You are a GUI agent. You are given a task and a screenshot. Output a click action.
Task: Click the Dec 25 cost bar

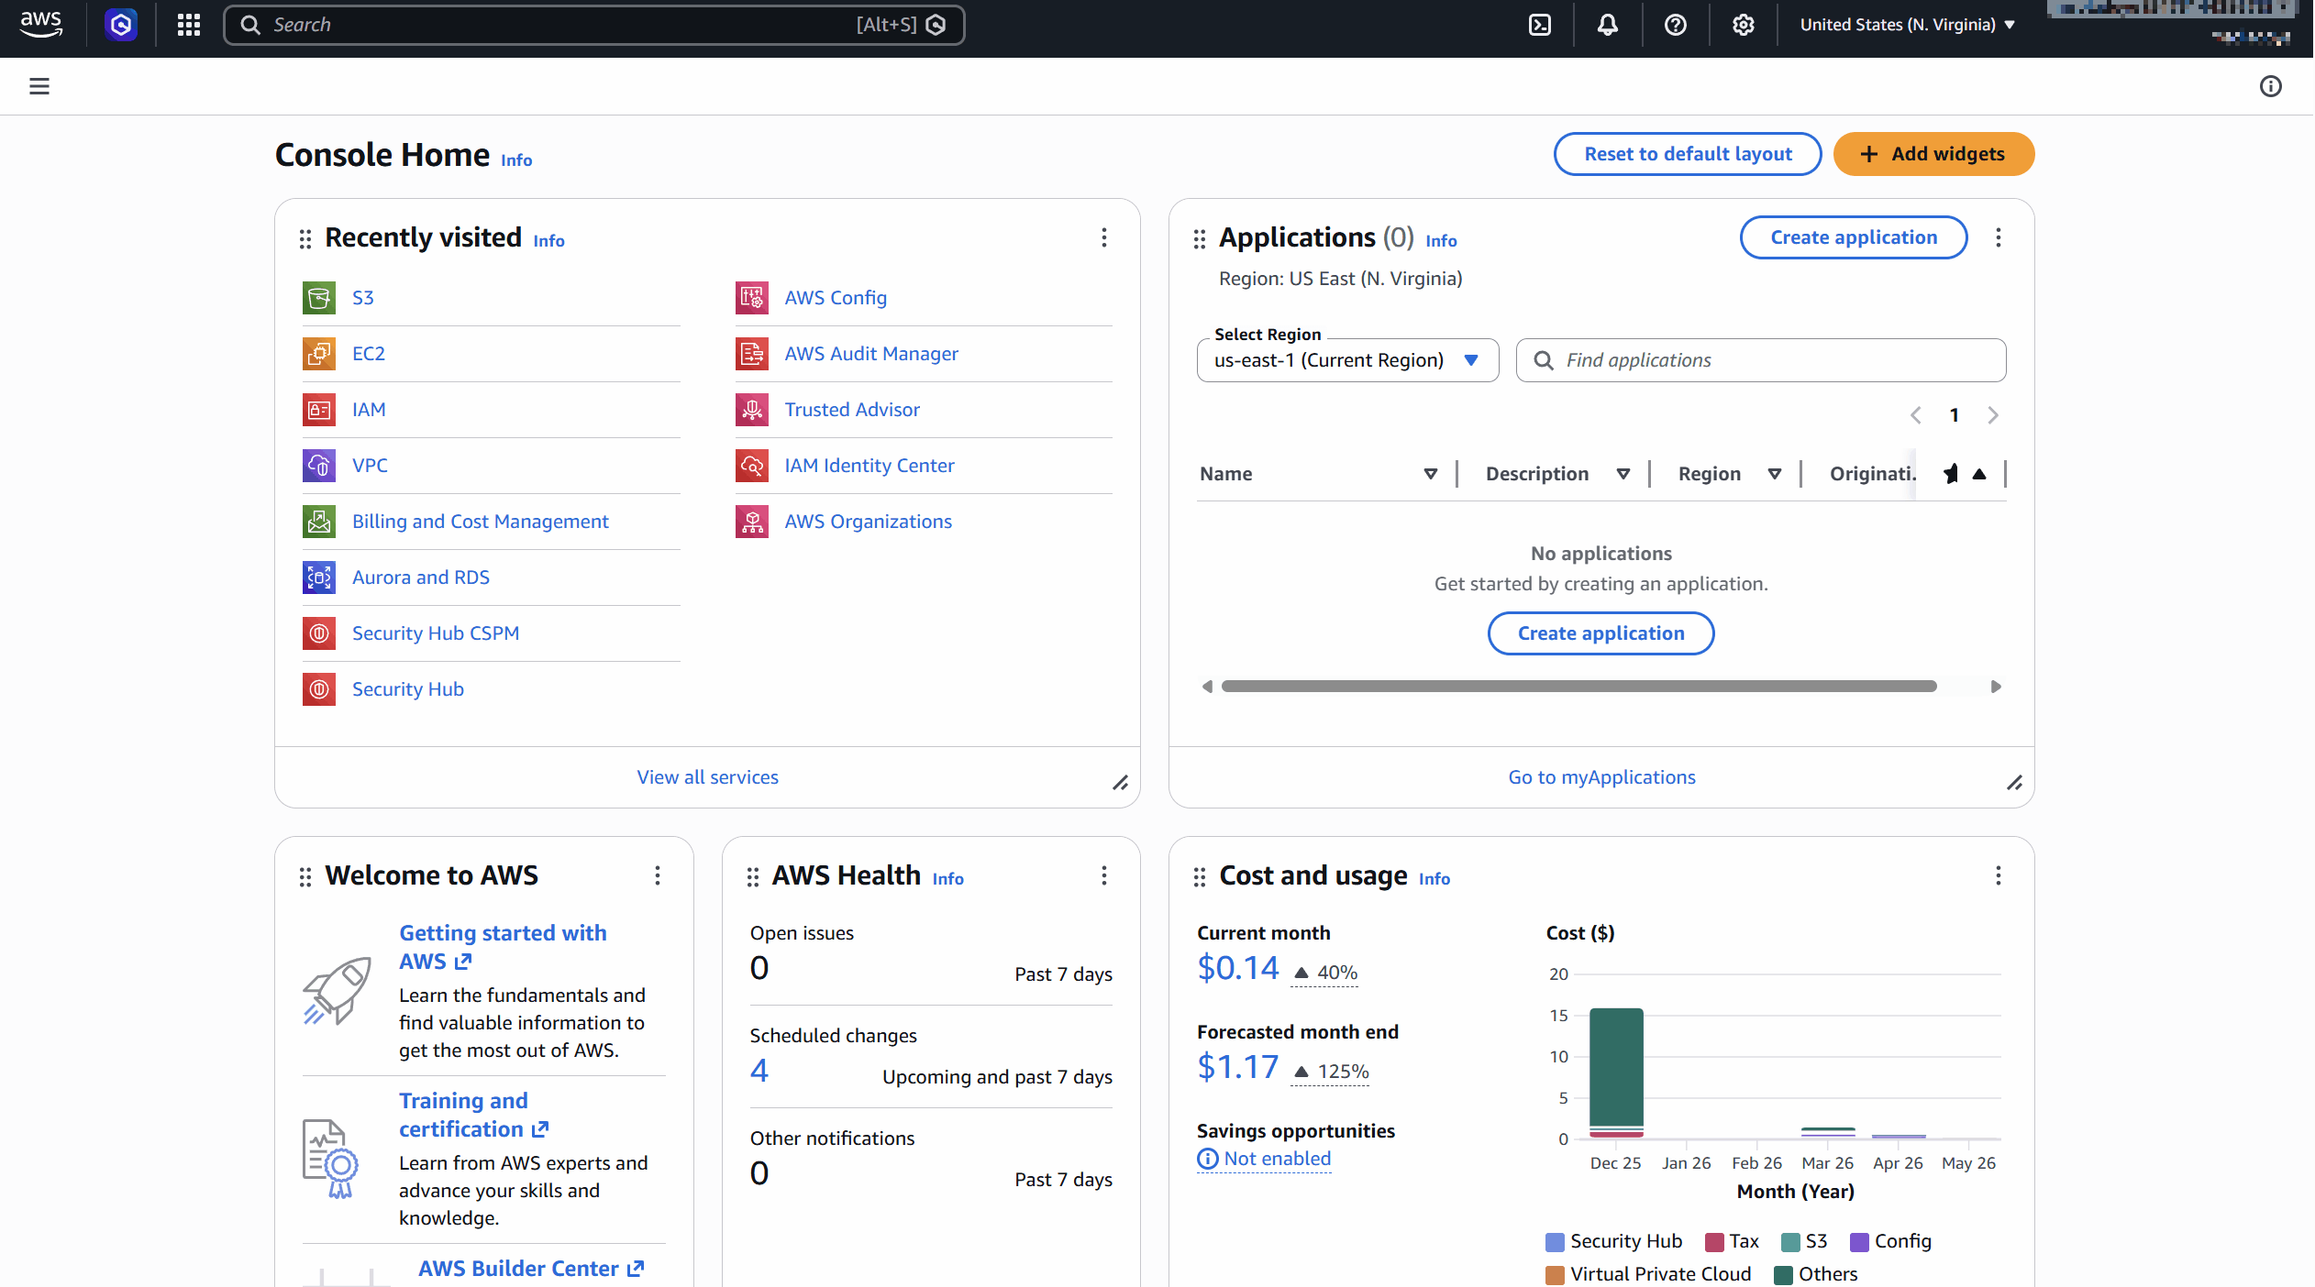[x=1616, y=1073]
